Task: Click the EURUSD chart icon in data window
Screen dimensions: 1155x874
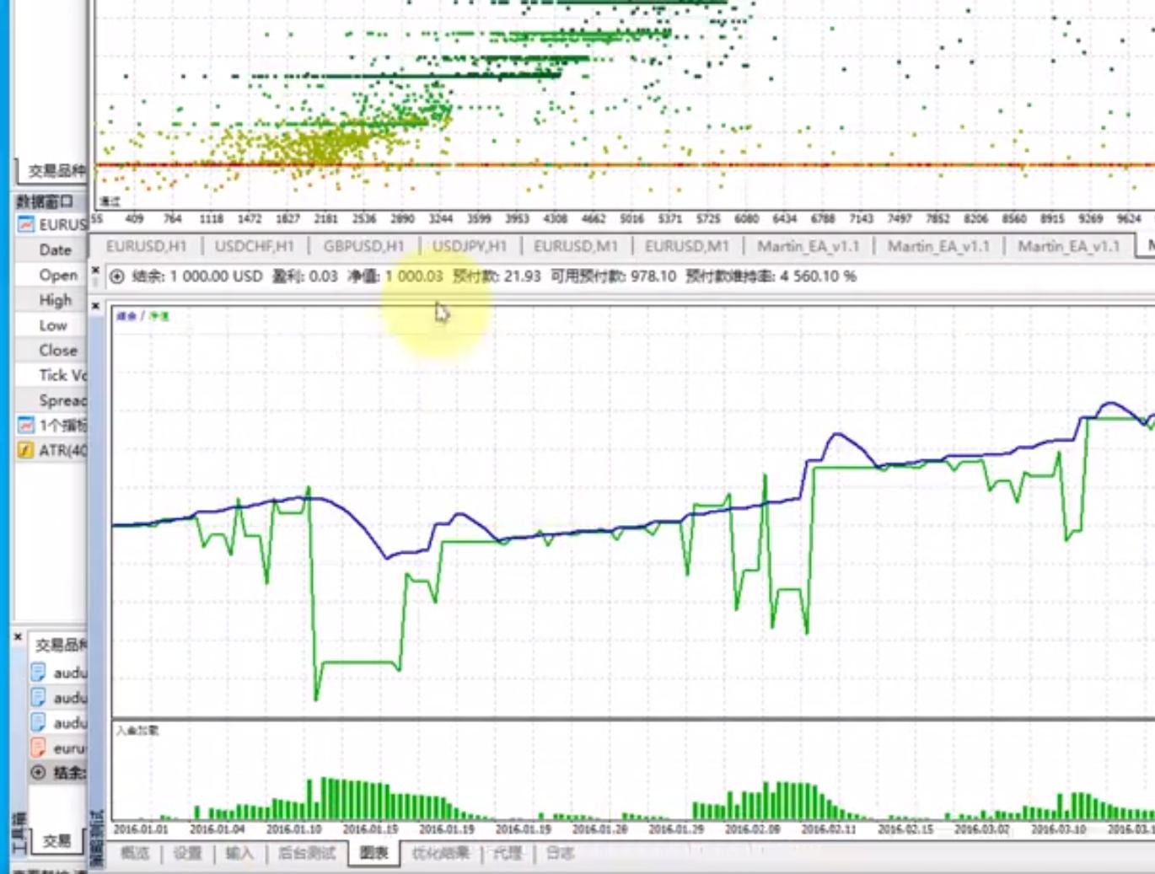Action: click(x=26, y=225)
